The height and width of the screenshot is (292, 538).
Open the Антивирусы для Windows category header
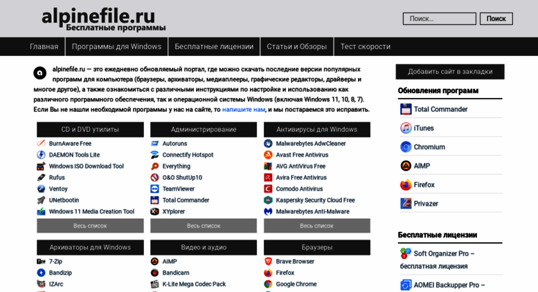tap(316, 130)
